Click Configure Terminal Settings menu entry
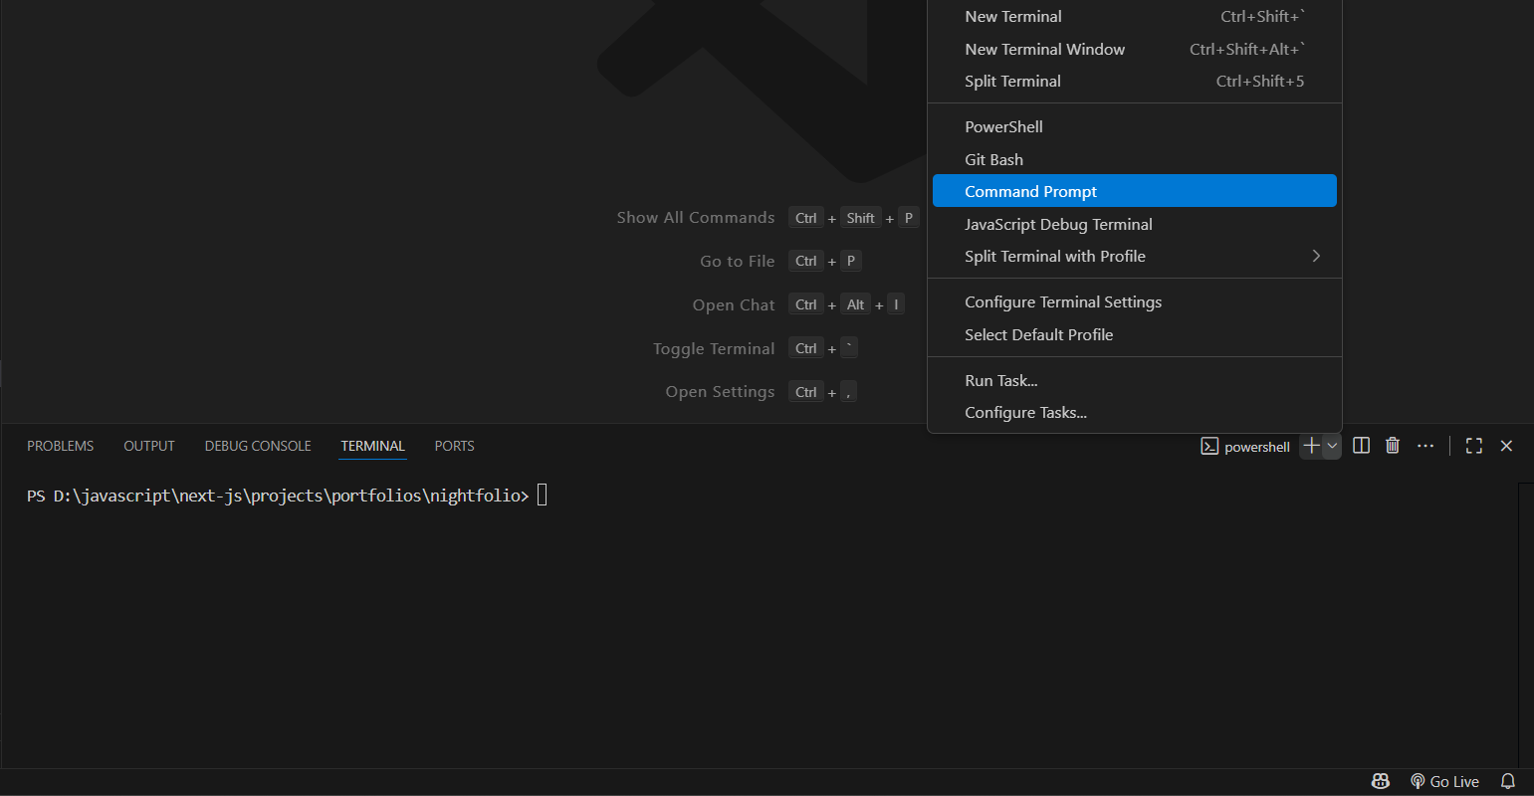Image resolution: width=1534 pixels, height=796 pixels. point(1062,301)
